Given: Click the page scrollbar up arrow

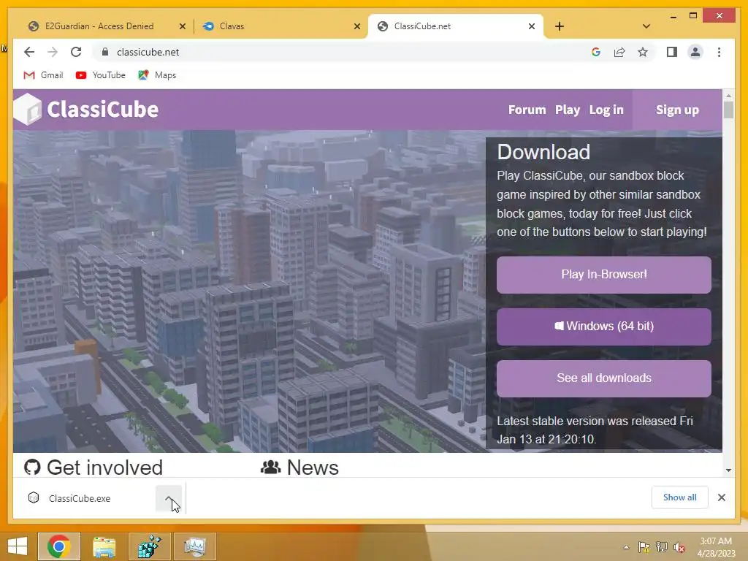Looking at the screenshot, I should click(728, 96).
